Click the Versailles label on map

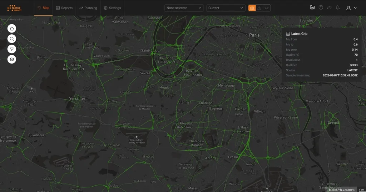coord(77,98)
